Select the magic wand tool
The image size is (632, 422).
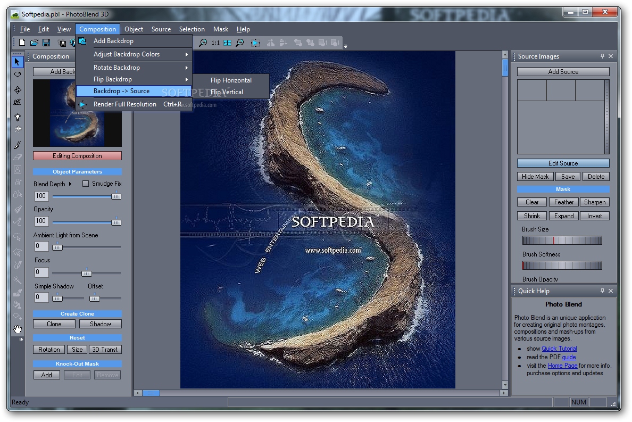pos(18,279)
